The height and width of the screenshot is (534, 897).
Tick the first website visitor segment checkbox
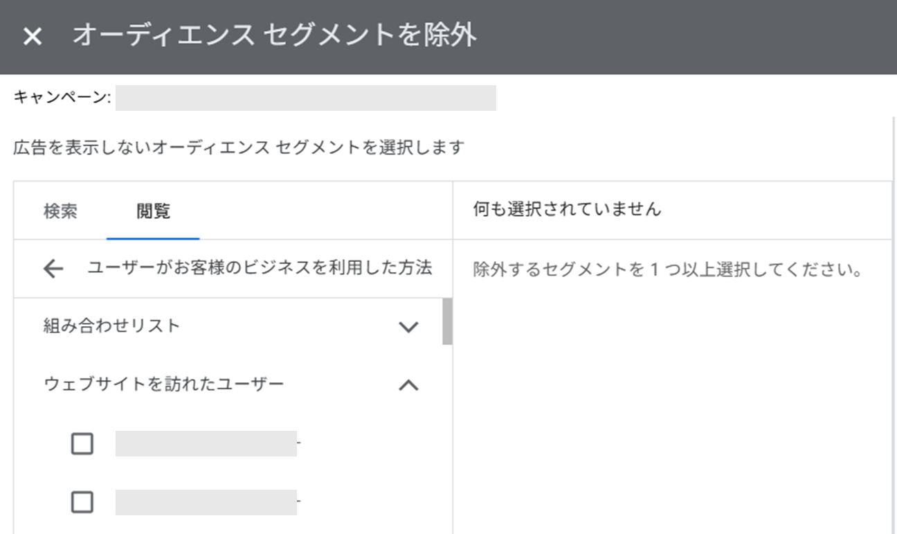[x=82, y=443]
